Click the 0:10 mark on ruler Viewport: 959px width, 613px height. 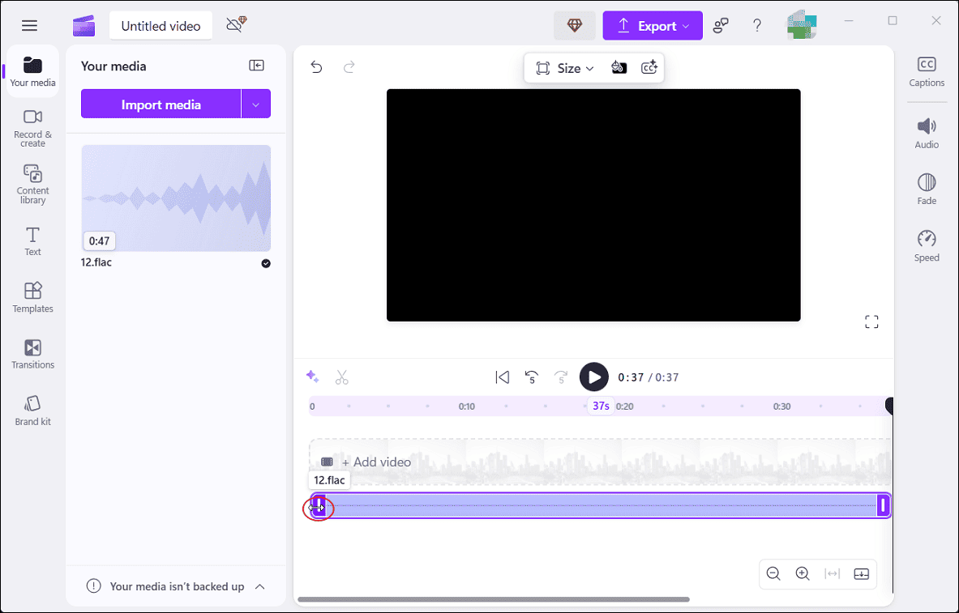[x=467, y=407]
